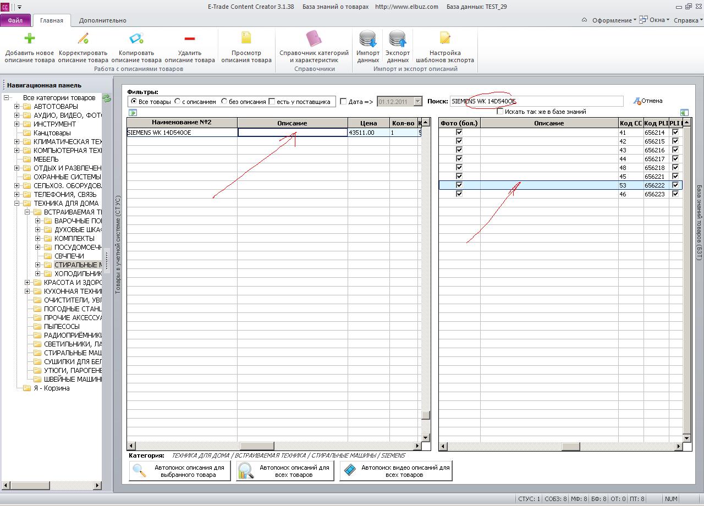Image resolution: width=704 pixels, height=506 pixels.
Task: Click small green icon above left product grid
Action: tap(133, 112)
